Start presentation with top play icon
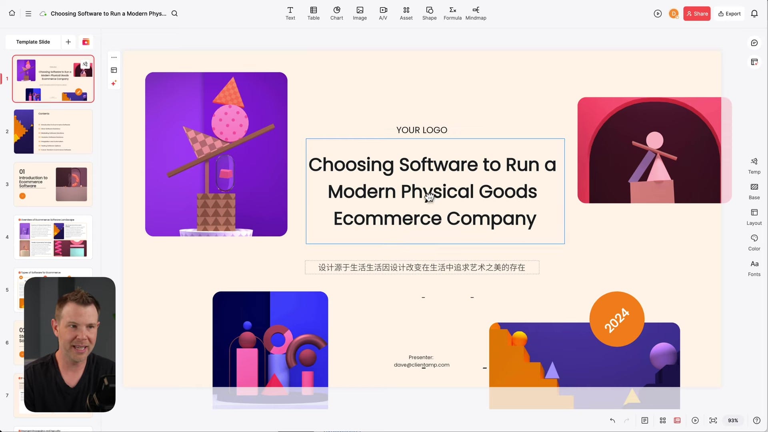768x432 pixels. tap(658, 14)
